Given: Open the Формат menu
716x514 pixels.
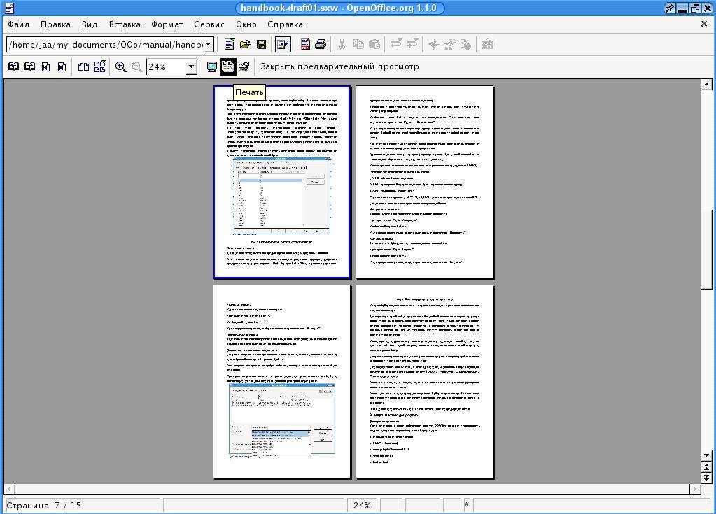Looking at the screenshot, I should pyautogui.click(x=167, y=24).
